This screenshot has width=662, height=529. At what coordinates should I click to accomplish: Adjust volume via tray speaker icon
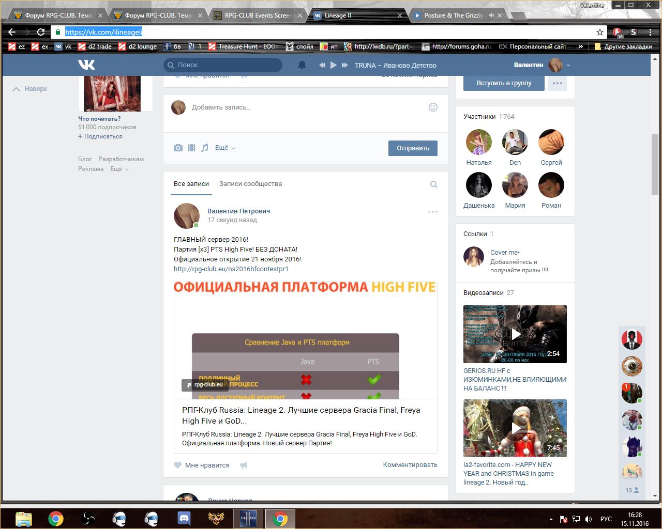tap(588, 519)
